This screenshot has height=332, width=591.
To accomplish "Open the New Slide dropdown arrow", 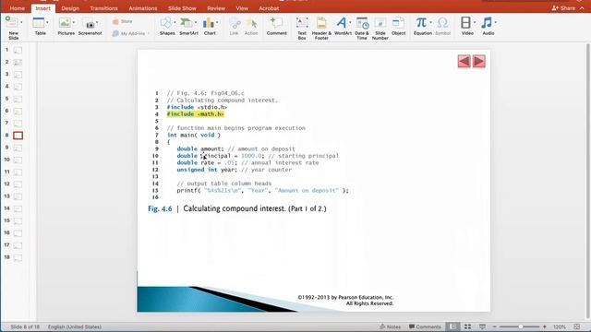I will 21,22.
